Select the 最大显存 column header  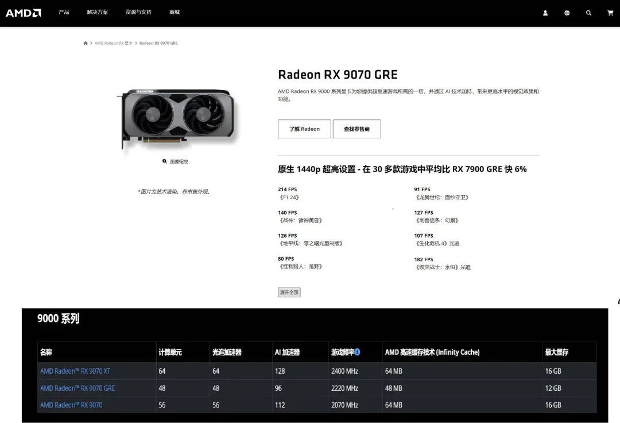pyautogui.click(x=556, y=352)
